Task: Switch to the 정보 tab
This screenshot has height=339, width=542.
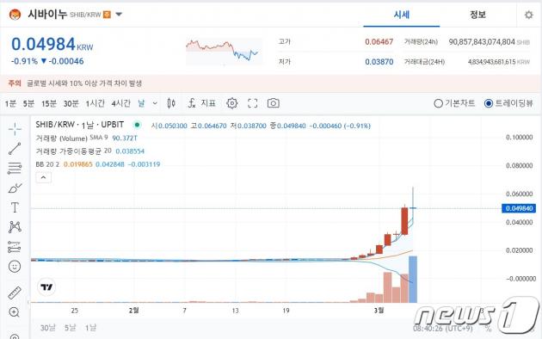Action: [x=477, y=15]
